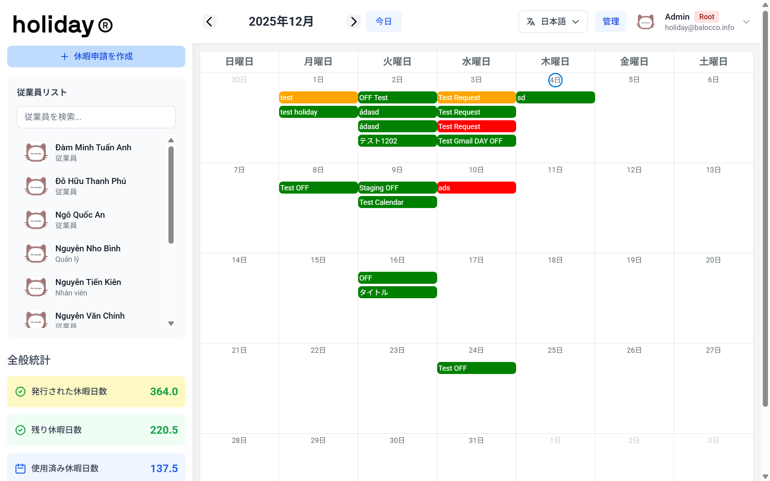The width and height of the screenshot is (770, 481).
Task: Go to previous month with left arrow
Action: coord(209,22)
